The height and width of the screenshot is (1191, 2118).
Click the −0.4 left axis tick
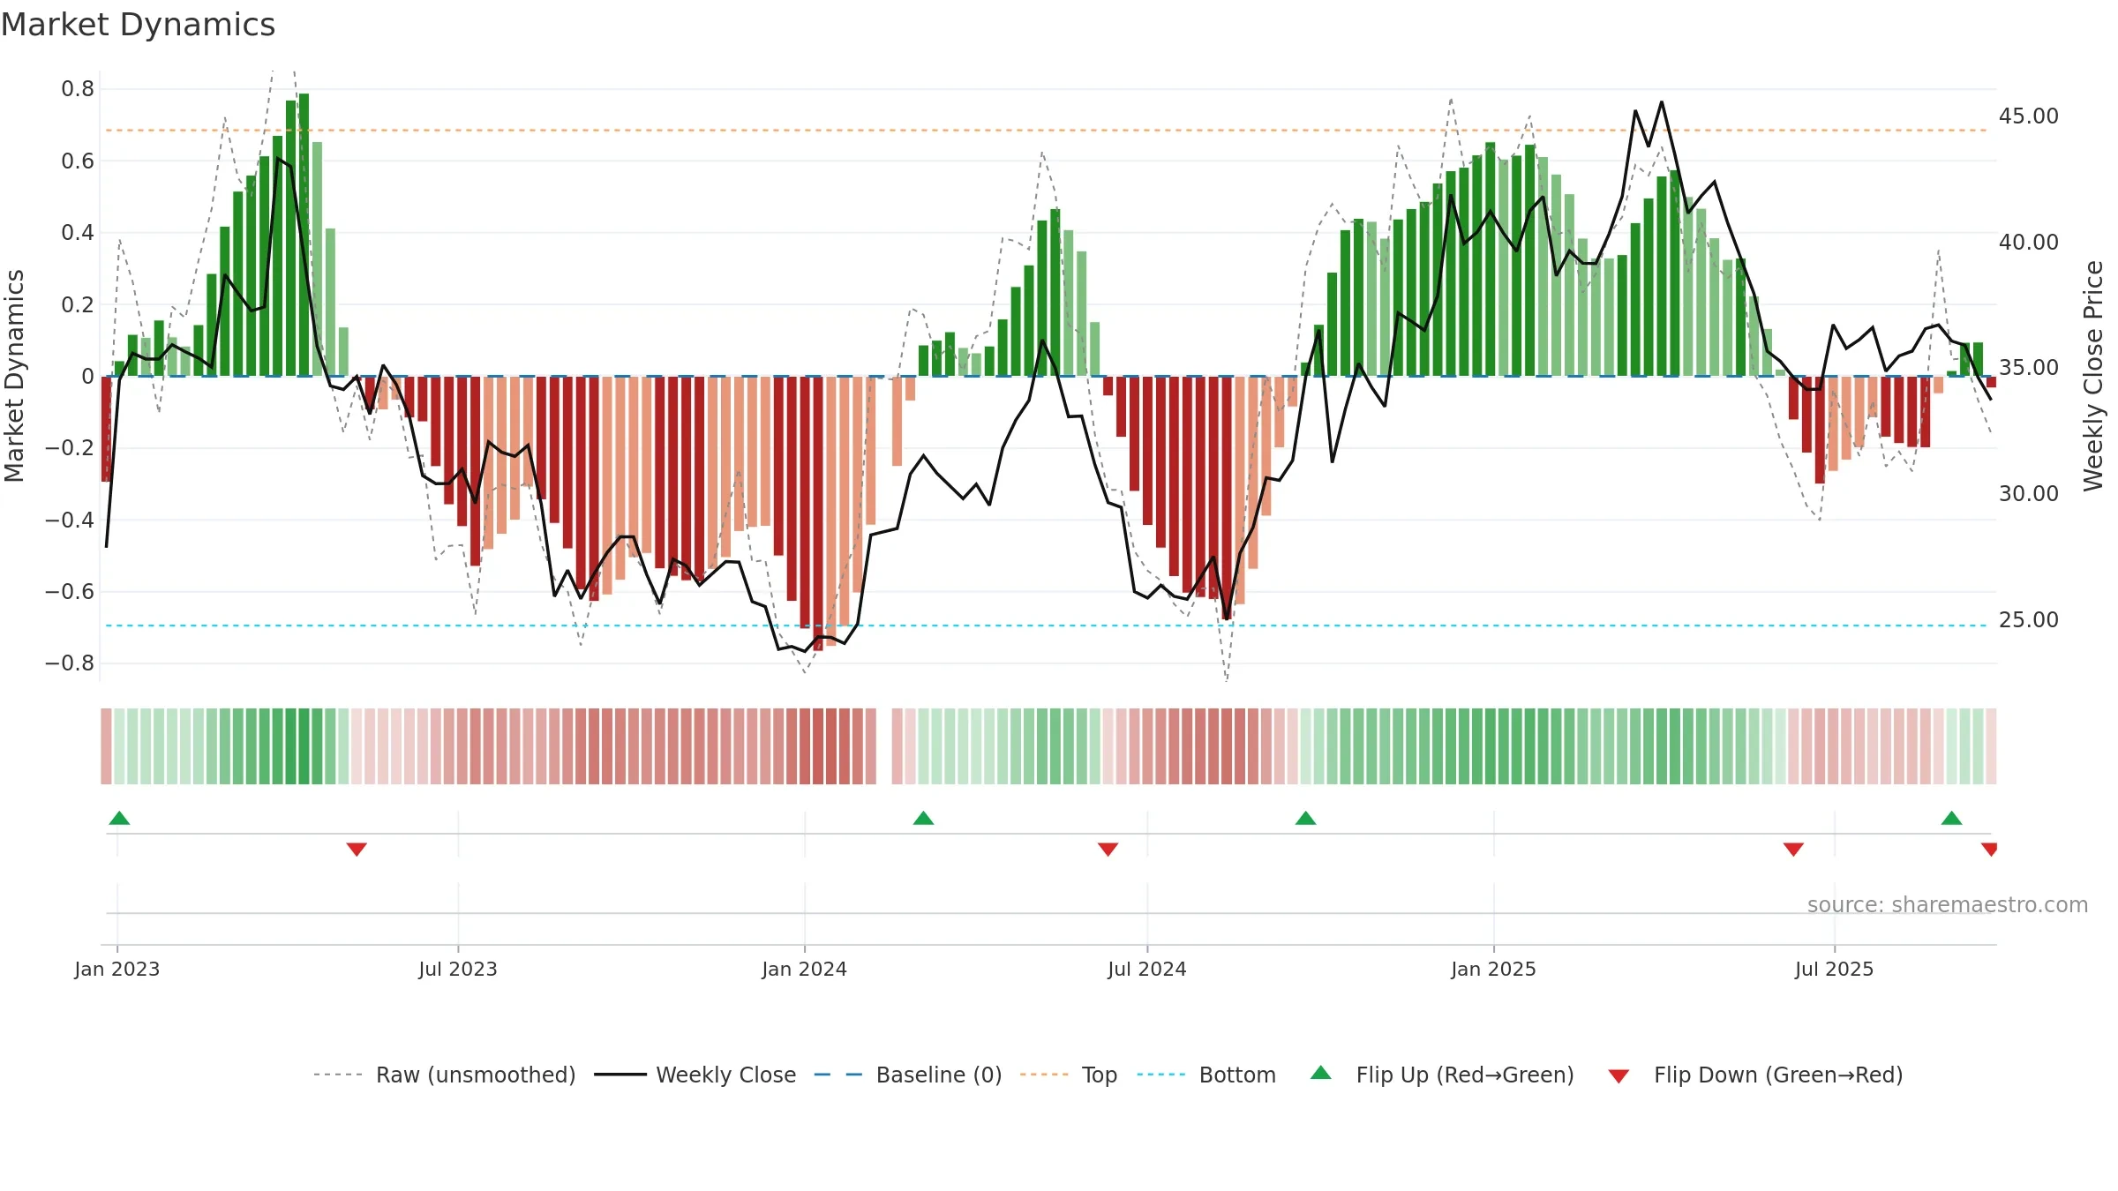pyautogui.click(x=70, y=521)
